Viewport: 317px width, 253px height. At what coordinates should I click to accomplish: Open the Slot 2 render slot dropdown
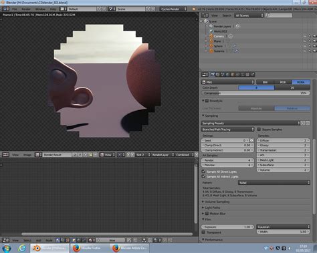tap(142, 155)
